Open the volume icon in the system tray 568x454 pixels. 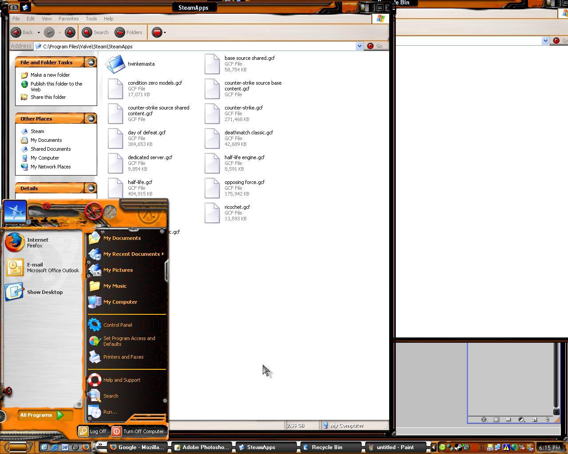coord(522,448)
